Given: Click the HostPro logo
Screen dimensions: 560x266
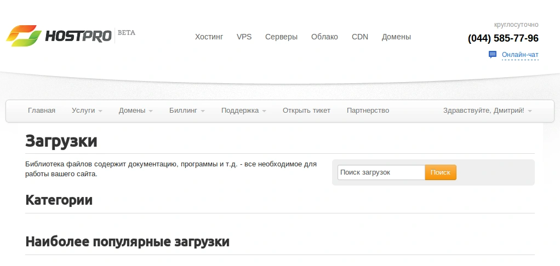Looking at the screenshot, I should 59,36.
